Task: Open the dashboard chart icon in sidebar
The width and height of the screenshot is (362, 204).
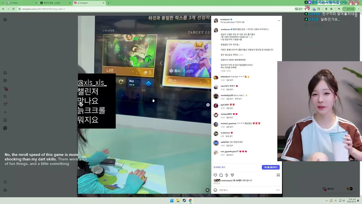Action: tap(5, 120)
